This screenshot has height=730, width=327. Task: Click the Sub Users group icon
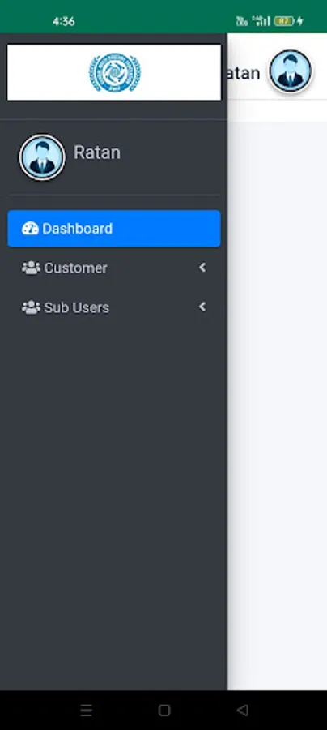click(31, 307)
